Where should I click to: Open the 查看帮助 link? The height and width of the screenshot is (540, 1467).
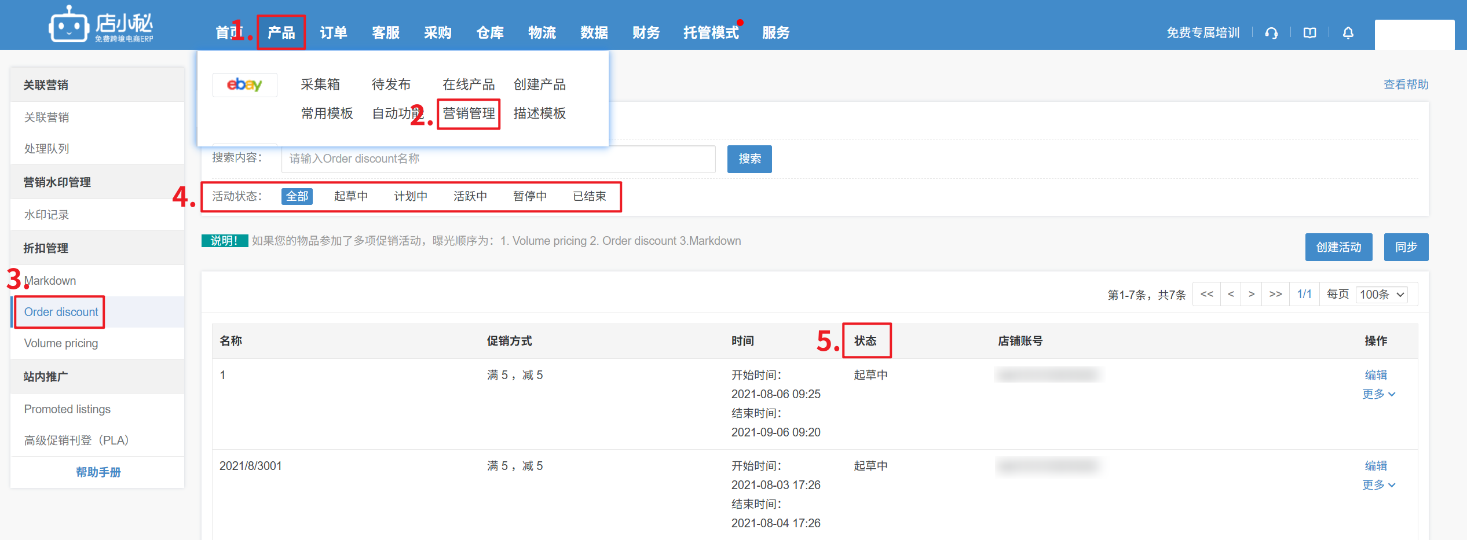(1406, 85)
